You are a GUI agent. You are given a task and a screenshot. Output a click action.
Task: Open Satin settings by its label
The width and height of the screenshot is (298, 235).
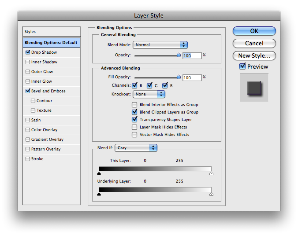tap(36, 120)
